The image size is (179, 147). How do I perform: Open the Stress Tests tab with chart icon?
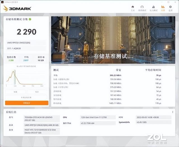tap(154, 7)
